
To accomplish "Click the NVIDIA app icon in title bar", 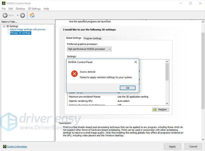I will [4, 3].
